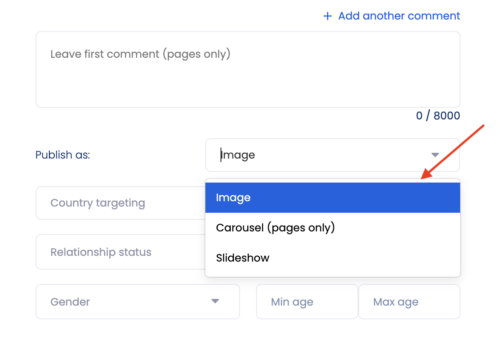Click the 0 / 8000 character counter
Image resolution: width=497 pixels, height=342 pixels.
tap(438, 116)
